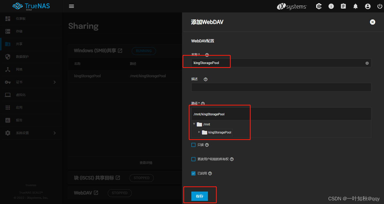Click the 名称 name input field
This screenshot has width=384, height=204.
[281, 63]
